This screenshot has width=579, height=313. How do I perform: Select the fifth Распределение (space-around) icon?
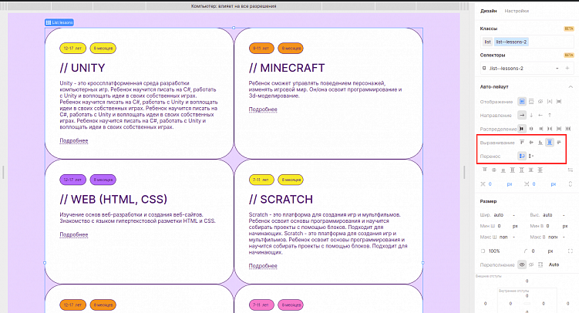pyautogui.click(x=559, y=129)
